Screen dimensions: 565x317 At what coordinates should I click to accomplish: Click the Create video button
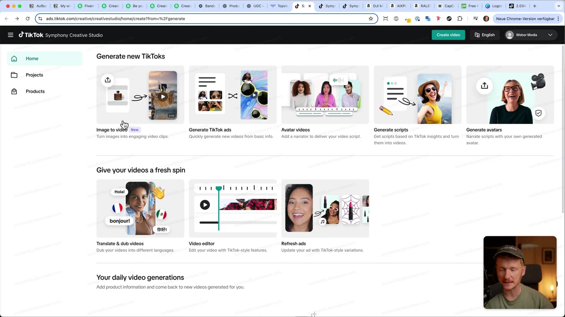(x=448, y=35)
